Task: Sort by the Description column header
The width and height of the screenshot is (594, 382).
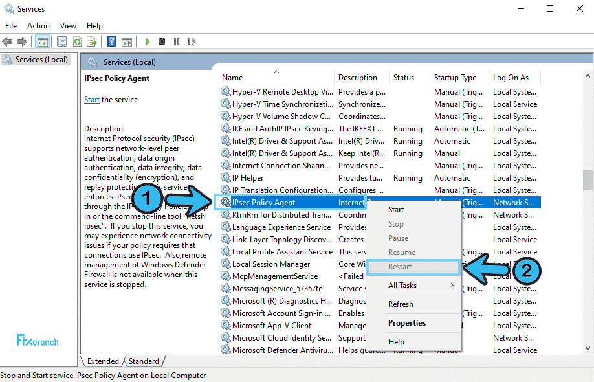Action: click(x=362, y=78)
